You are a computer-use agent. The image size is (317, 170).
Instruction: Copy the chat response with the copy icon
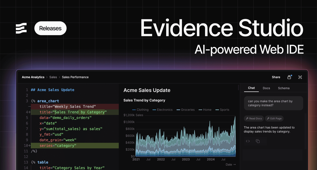click(x=258, y=141)
